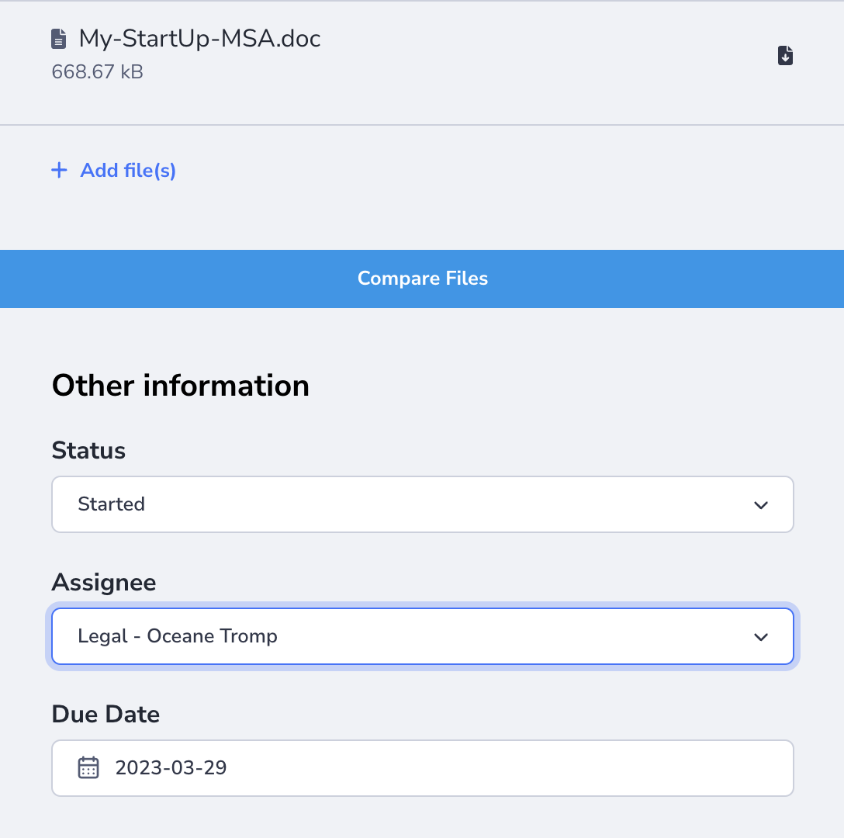Download the My-StartUp-MSA.doc file
Viewport: 844px width, 838px height.
point(785,55)
